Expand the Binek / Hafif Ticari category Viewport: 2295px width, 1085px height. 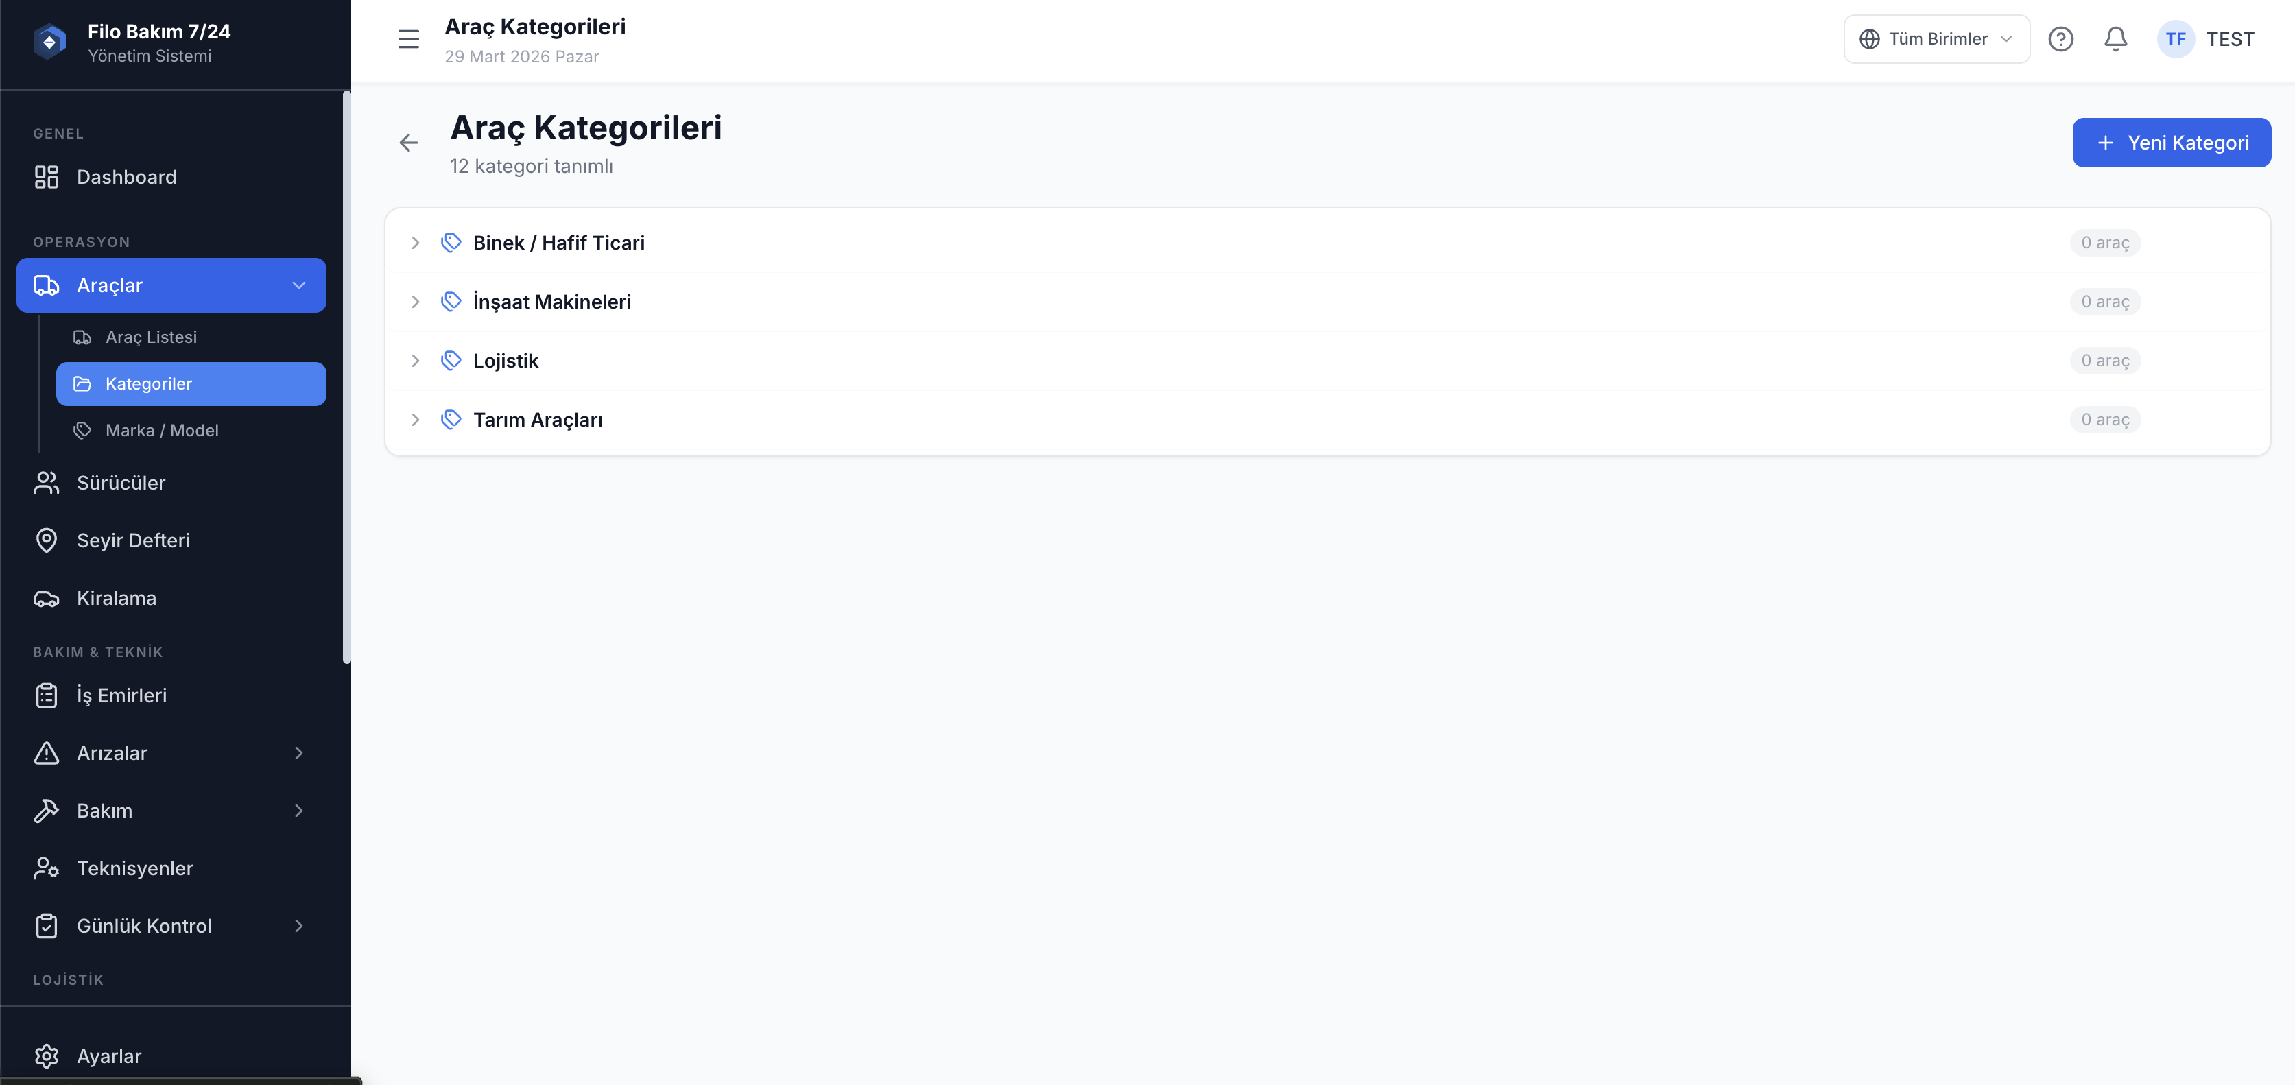click(x=415, y=243)
